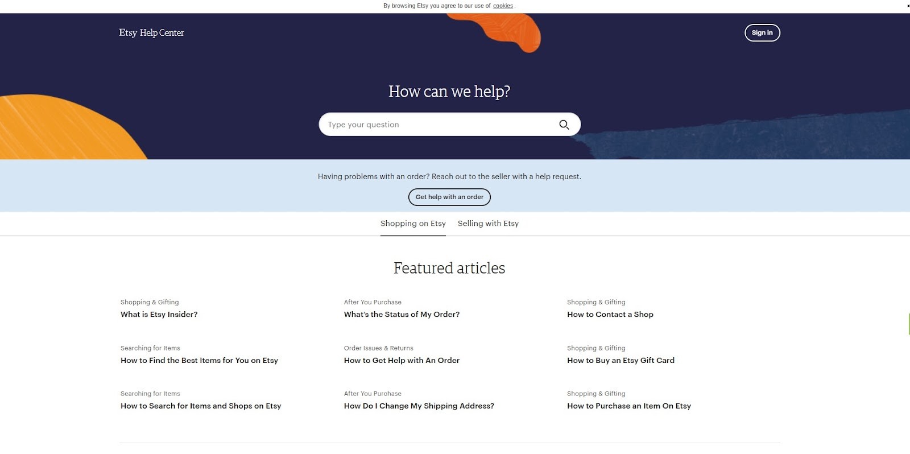Image resolution: width=910 pixels, height=454 pixels.
Task: Open 'How to Get Help with An Order' article
Action: [402, 360]
